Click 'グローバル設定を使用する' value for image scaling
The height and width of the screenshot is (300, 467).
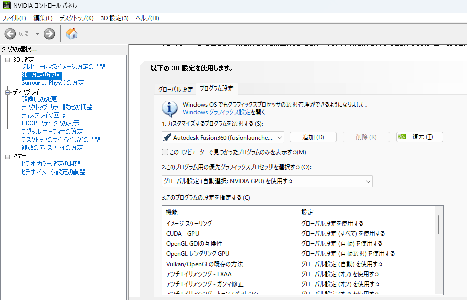(332, 223)
